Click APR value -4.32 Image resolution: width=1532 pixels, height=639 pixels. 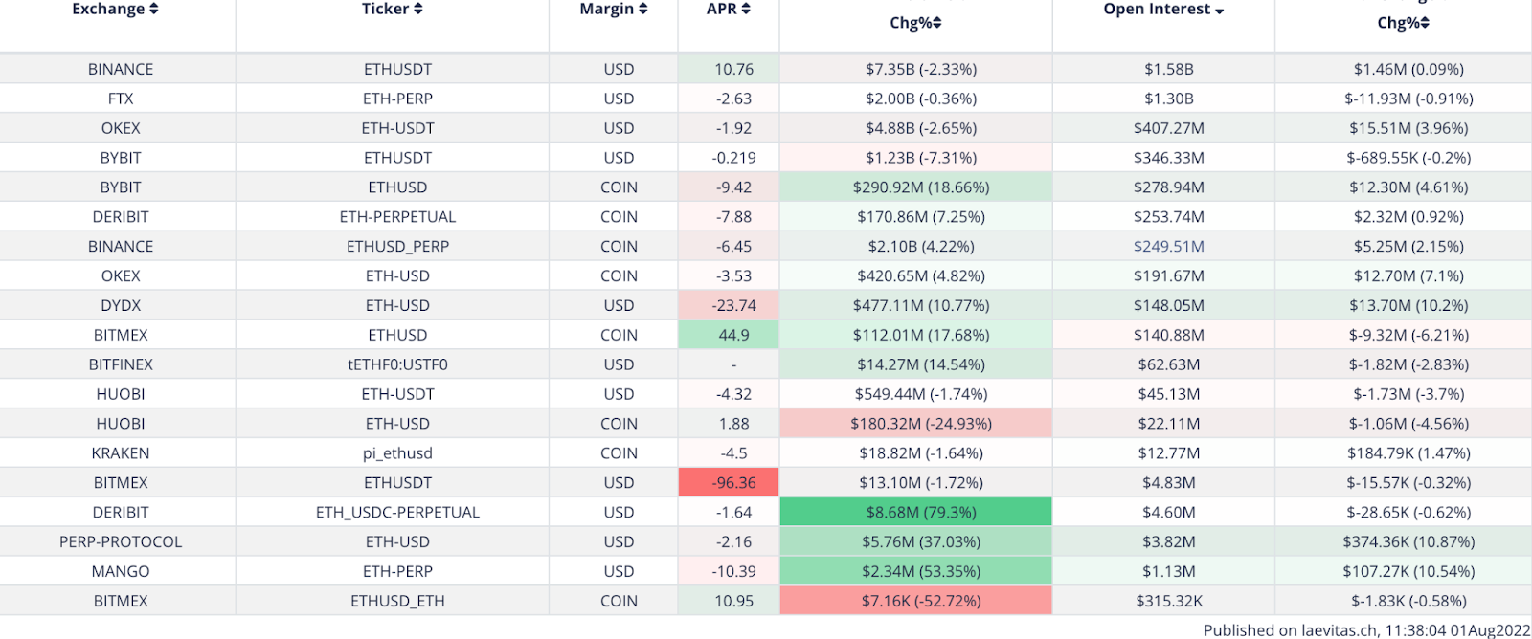coord(729,395)
